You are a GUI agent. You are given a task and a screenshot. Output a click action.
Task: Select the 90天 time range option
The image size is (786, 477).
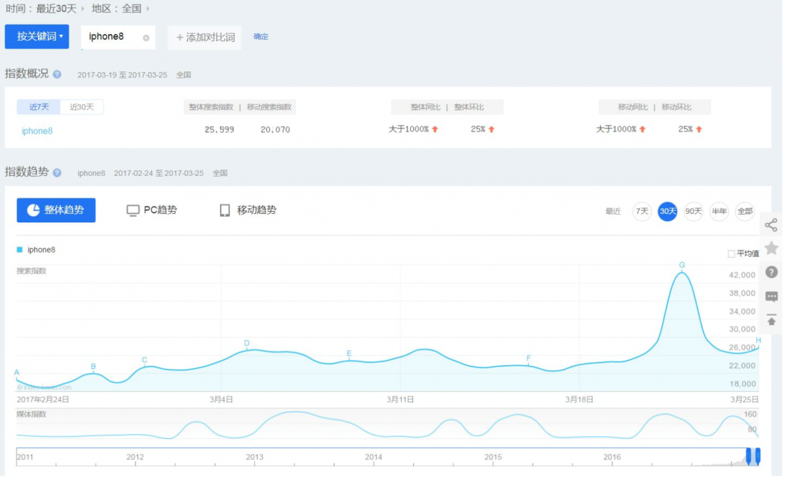click(693, 211)
